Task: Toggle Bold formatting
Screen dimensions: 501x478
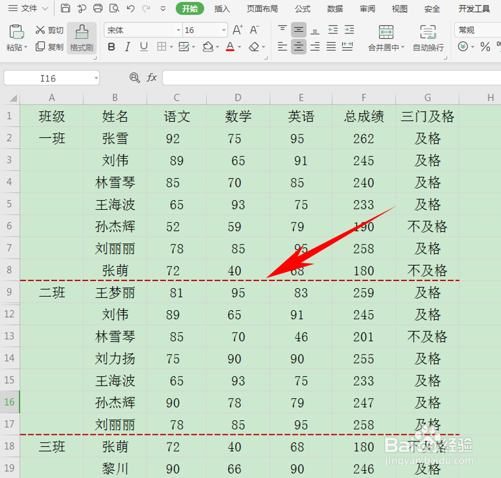Action: (x=111, y=47)
